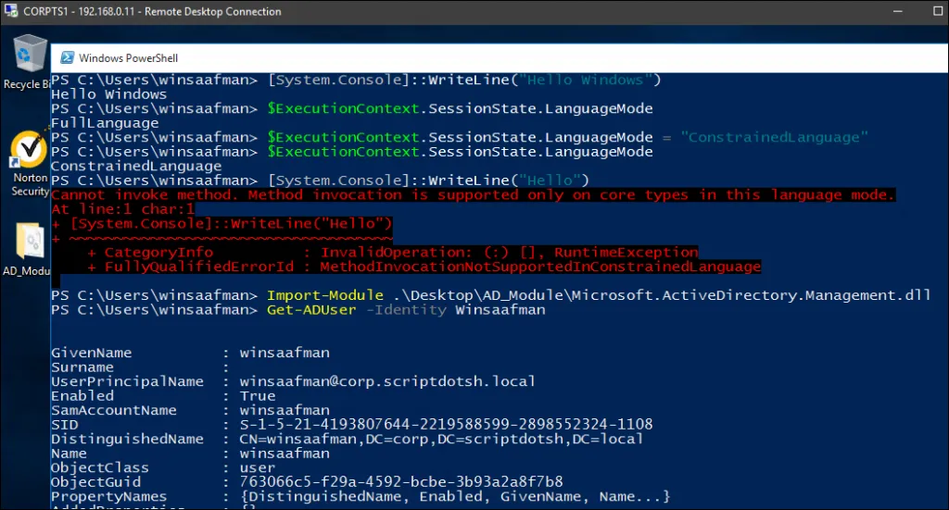Image resolution: width=949 pixels, height=510 pixels.
Task: Click the Remote Desktop Connection title icon
Action: click(x=10, y=11)
